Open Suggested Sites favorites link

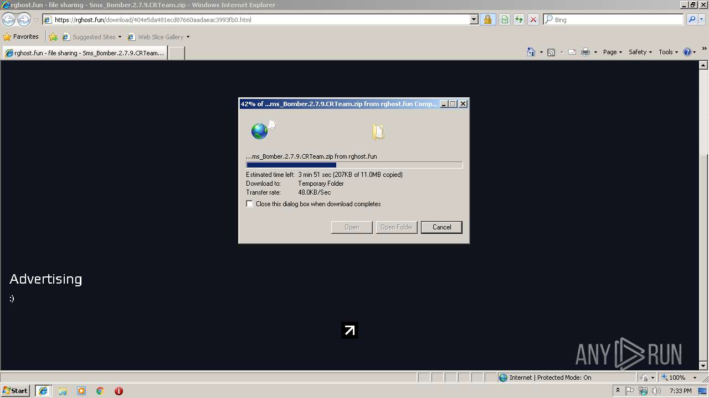pyautogui.click(x=91, y=36)
